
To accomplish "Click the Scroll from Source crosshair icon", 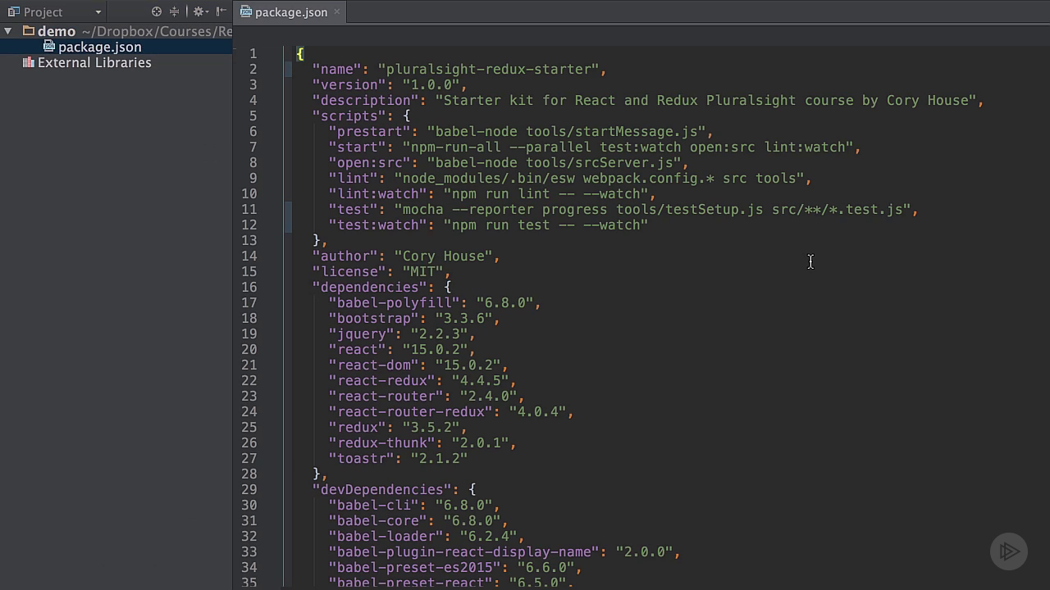I will point(157,11).
